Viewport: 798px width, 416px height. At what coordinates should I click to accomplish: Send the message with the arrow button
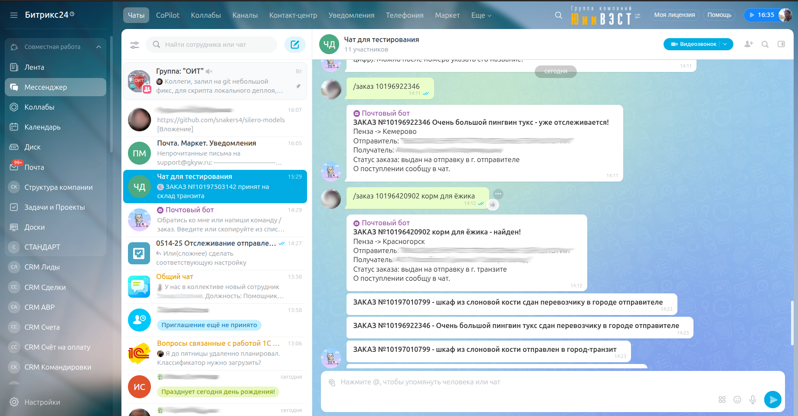point(773,400)
